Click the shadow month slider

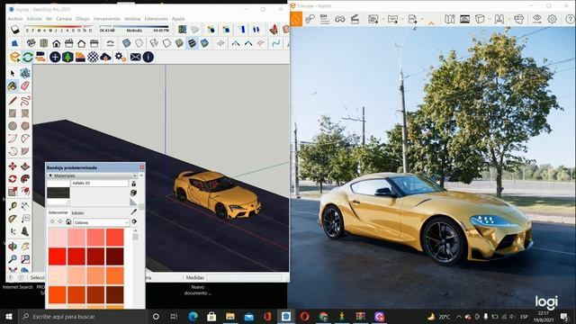[58, 26]
